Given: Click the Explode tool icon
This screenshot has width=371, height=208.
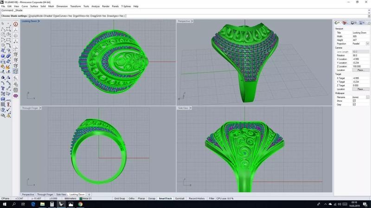Looking at the screenshot, I should point(8,66).
